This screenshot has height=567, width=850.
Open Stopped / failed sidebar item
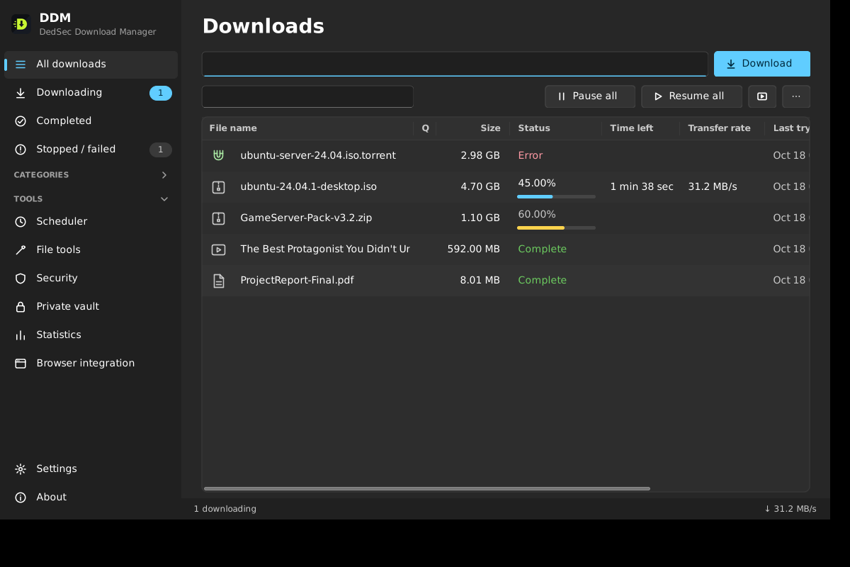pyautogui.click(x=91, y=150)
